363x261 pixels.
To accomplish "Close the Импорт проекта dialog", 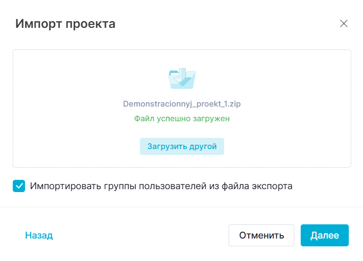I will (x=344, y=23).
